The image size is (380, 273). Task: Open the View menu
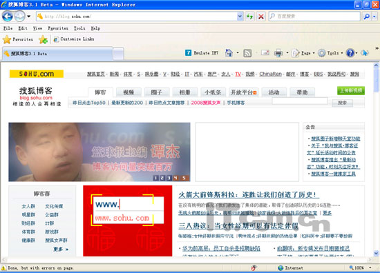37,28
